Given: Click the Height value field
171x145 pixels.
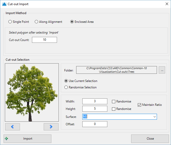Looking at the screenshot, I should (95, 109).
